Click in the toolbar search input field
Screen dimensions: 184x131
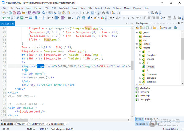[x=134, y=13]
